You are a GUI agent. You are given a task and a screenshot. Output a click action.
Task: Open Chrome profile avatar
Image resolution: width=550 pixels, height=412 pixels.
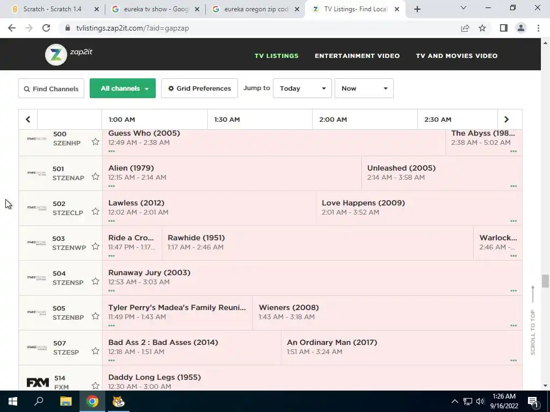(x=521, y=28)
